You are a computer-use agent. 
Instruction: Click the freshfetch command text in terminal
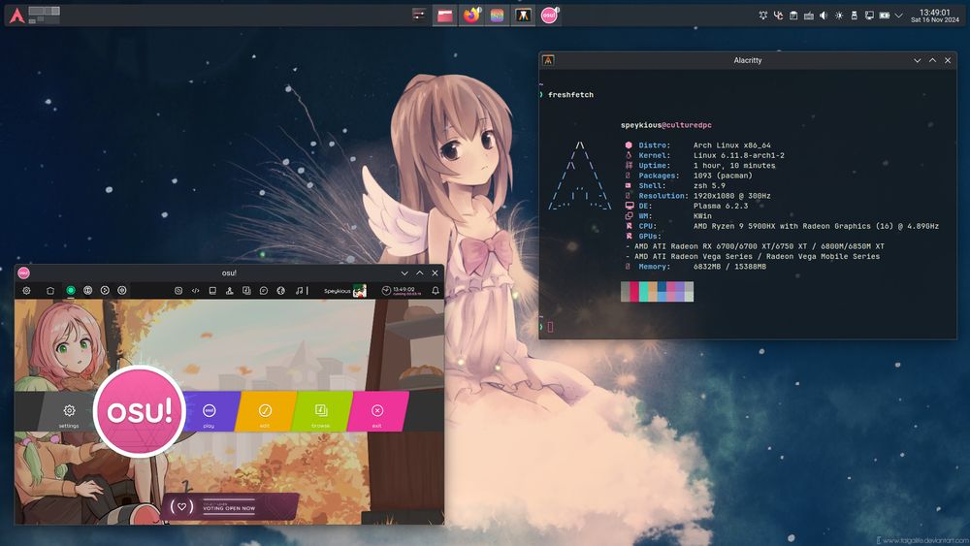pos(570,95)
